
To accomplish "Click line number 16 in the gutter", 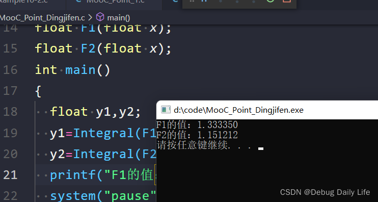I will tap(10, 70).
